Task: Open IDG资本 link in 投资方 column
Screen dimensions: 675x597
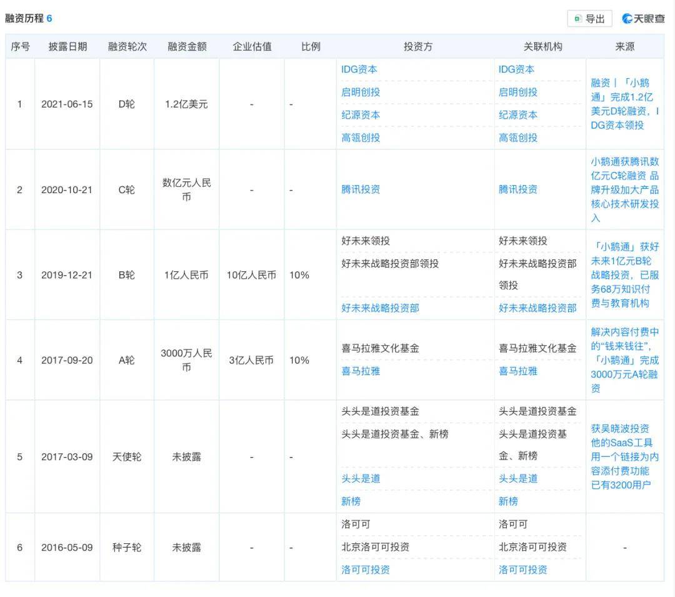Action: pos(359,69)
